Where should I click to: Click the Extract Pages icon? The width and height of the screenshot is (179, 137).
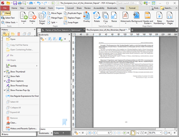click(42, 17)
